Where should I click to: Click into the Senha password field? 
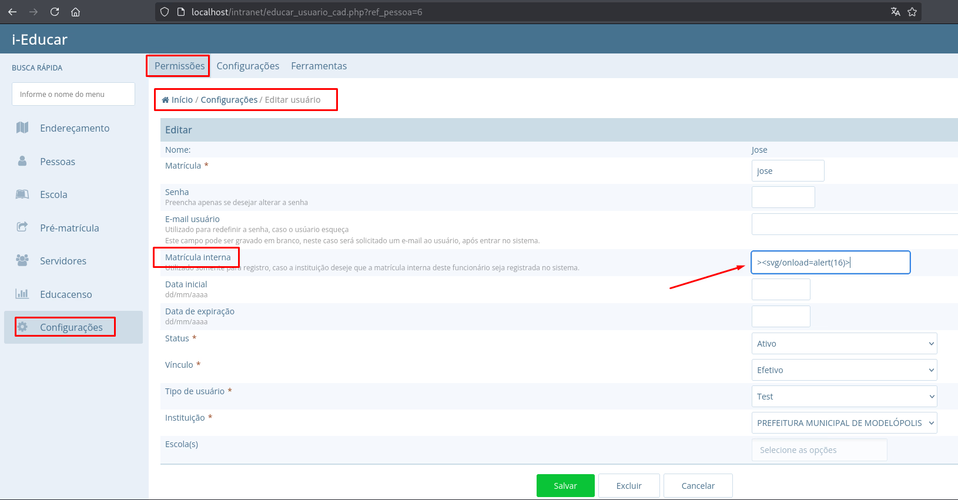[x=783, y=197]
